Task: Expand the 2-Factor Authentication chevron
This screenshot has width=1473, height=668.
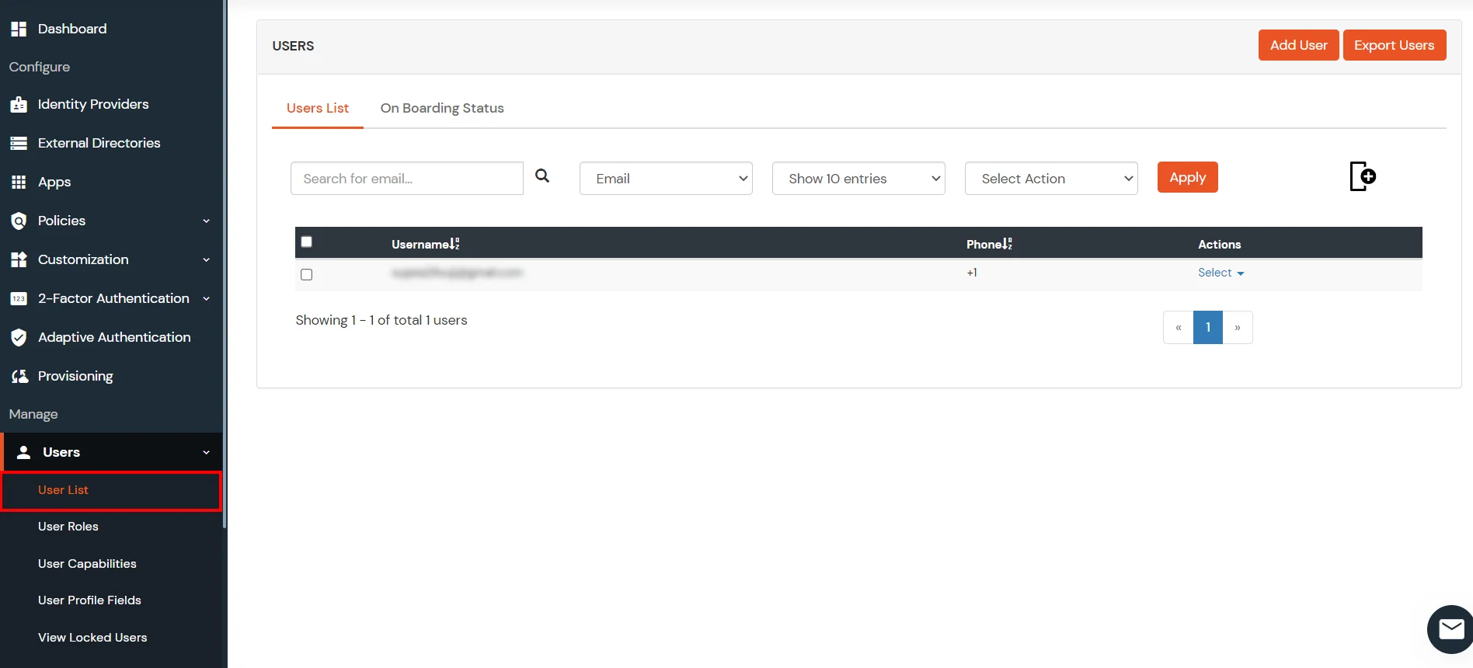Action: click(206, 298)
